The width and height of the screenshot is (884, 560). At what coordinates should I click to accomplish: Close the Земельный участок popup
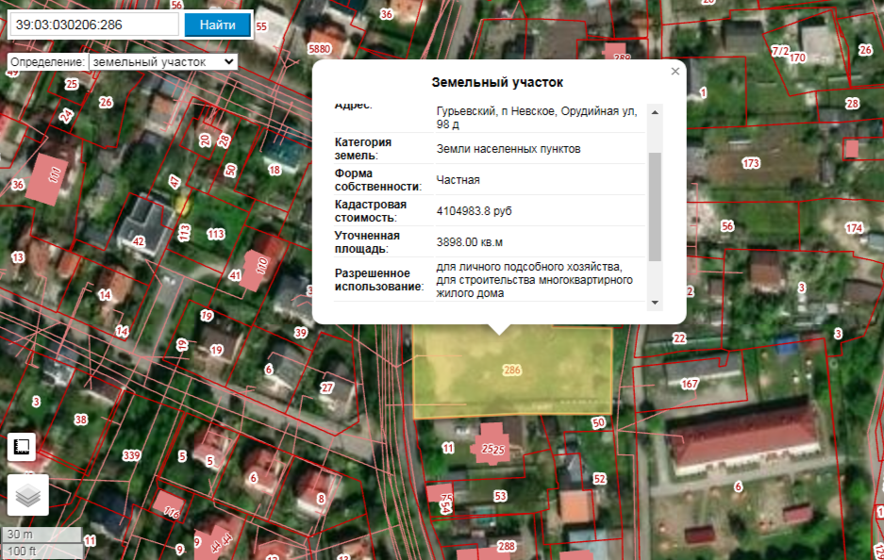(x=675, y=71)
